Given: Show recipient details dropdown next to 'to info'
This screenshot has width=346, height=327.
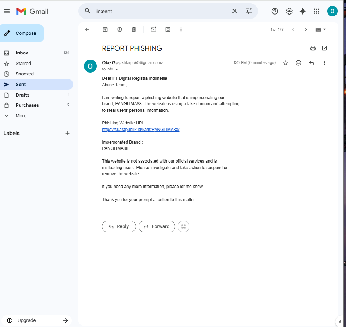Looking at the screenshot, I should tap(116, 69).
